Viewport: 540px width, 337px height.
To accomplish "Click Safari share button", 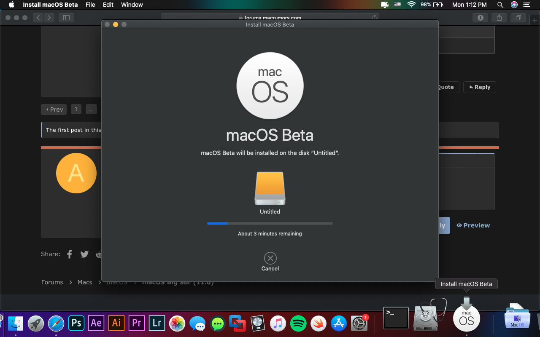I will 499,18.
